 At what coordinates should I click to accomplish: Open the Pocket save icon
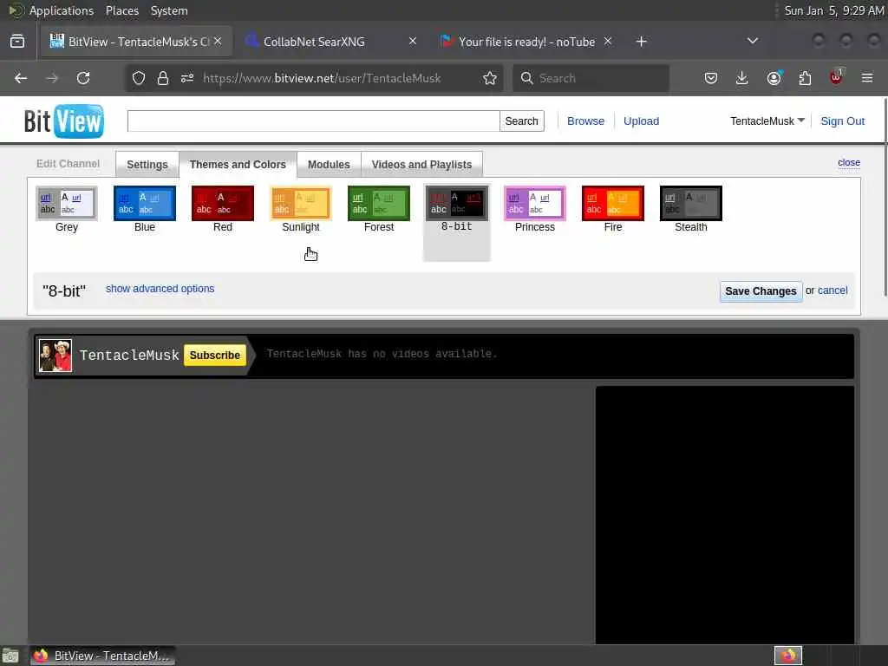[711, 78]
